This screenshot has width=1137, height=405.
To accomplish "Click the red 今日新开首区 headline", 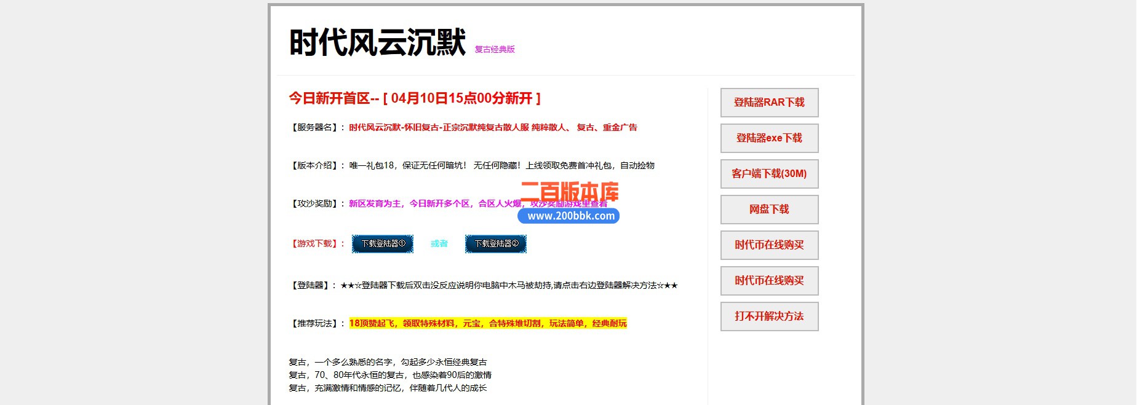I will [415, 98].
